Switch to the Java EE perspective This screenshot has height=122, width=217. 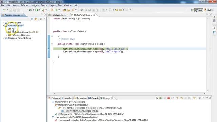point(209,10)
